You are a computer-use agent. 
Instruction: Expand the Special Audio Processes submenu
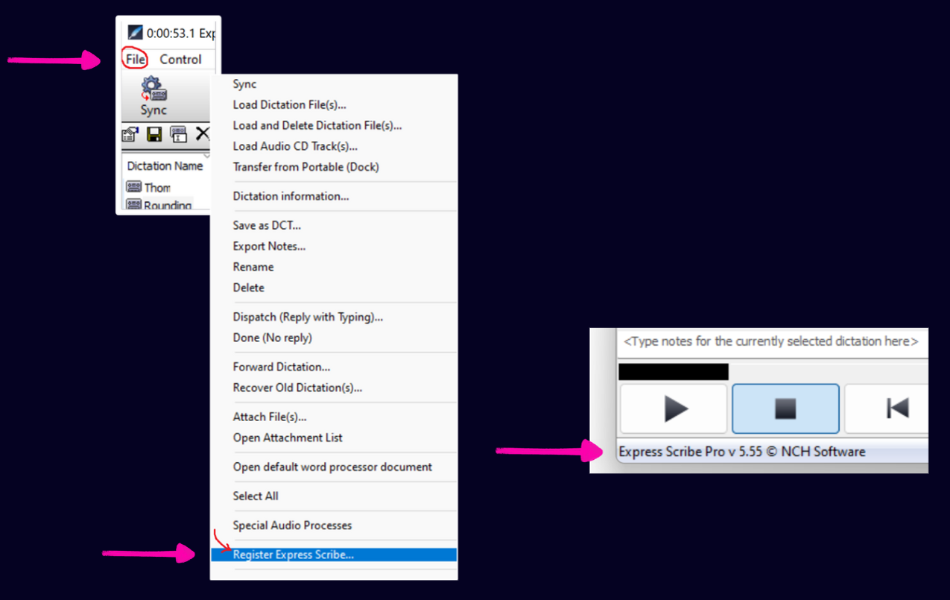pyautogui.click(x=292, y=525)
